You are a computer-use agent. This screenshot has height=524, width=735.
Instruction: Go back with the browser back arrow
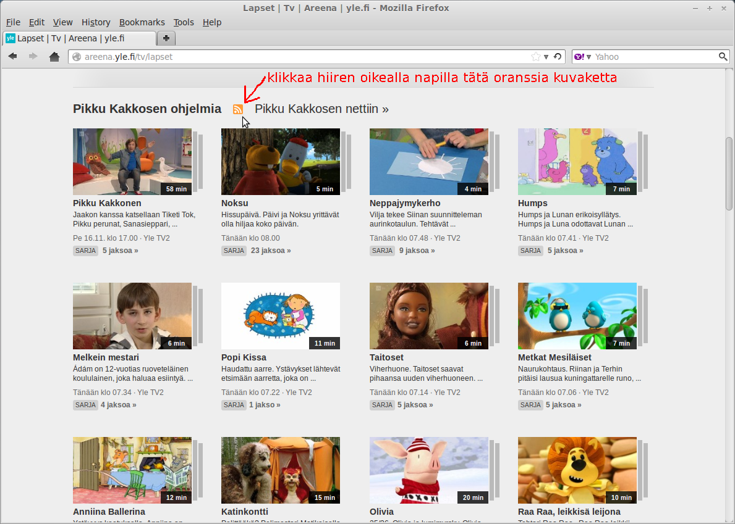pyautogui.click(x=13, y=57)
